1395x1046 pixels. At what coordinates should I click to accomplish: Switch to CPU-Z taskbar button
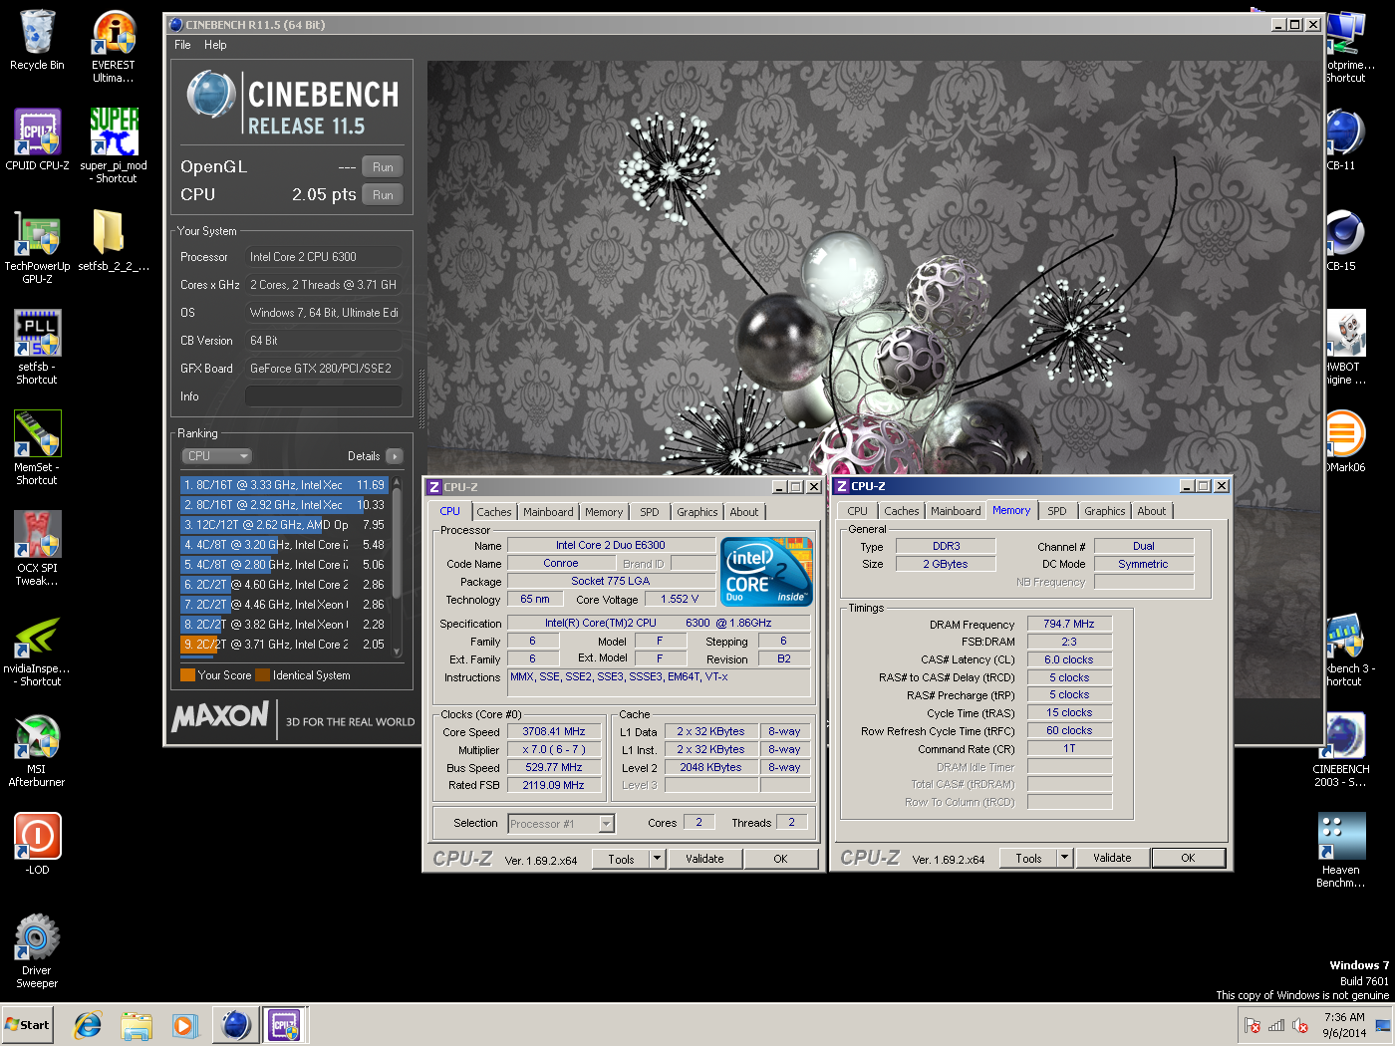point(284,1024)
